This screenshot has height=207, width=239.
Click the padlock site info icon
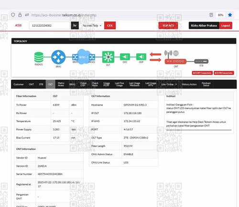(x=20, y=15)
